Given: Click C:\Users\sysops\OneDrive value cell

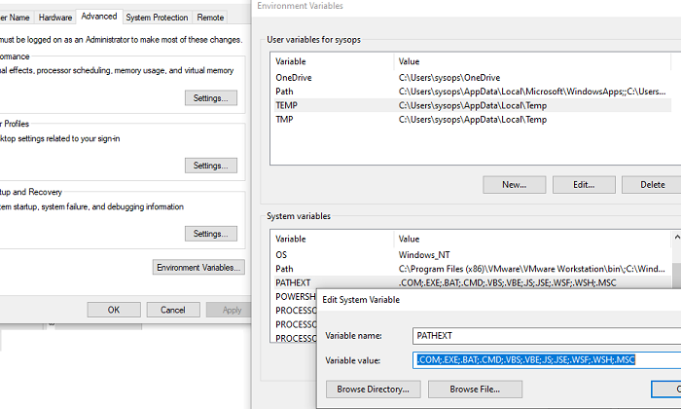Looking at the screenshot, I should pyautogui.click(x=449, y=77).
